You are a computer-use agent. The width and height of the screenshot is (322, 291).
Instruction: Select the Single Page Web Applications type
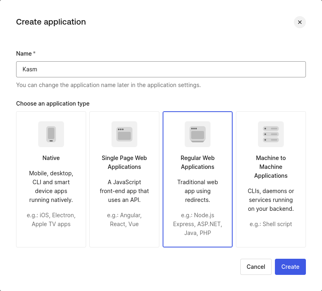(124, 179)
